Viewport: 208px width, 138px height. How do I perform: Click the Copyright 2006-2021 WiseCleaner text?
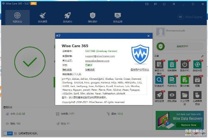pos(93,102)
